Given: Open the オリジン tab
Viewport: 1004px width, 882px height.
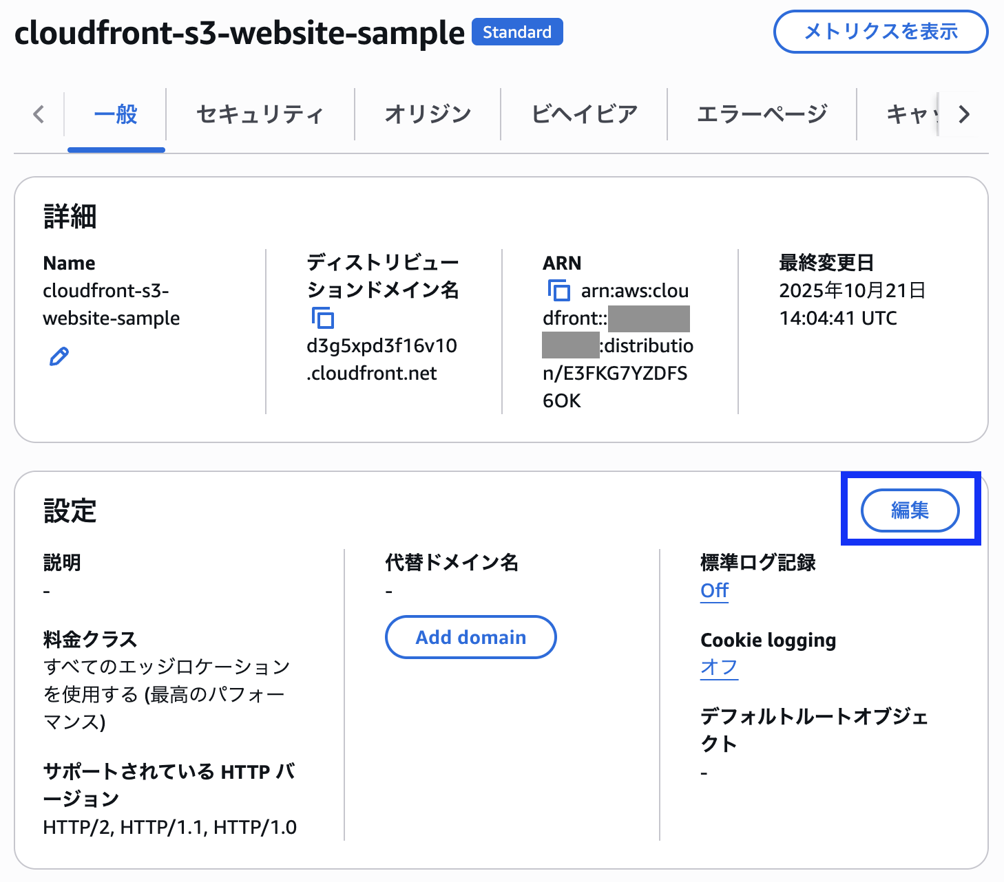Looking at the screenshot, I should (428, 114).
